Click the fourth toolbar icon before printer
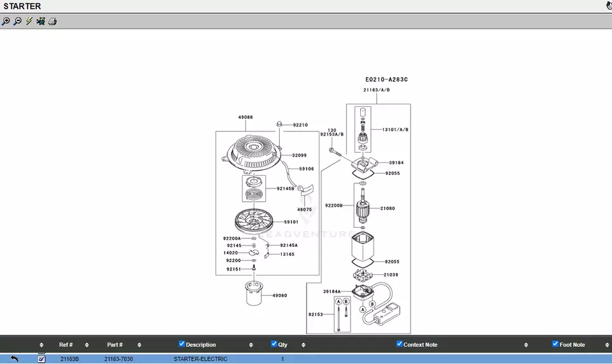Screen dimensions: 612x364 click(x=41, y=21)
